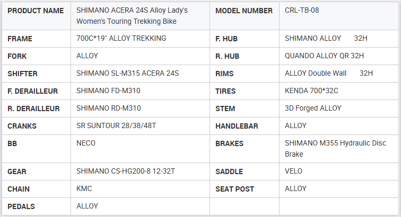Select the SHIMANO CS-HG200-8 12-32T gear value
Image resolution: width=401 pixels, height=217 pixels.
126,171
